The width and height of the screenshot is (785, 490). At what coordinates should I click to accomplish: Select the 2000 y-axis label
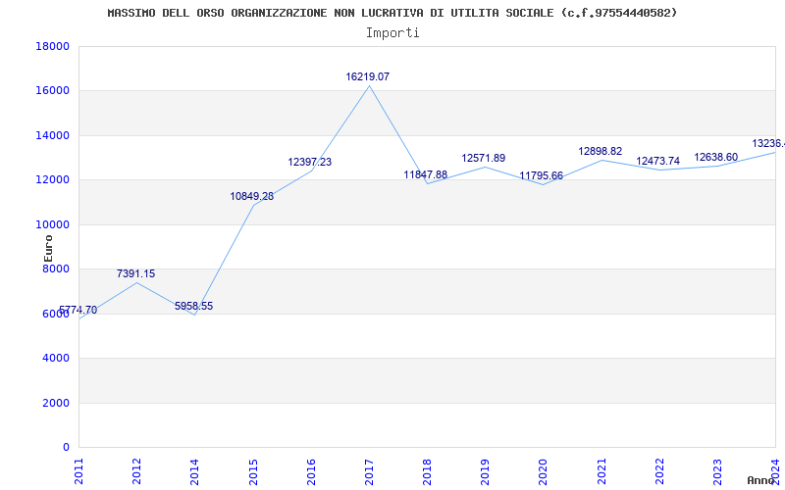coord(56,403)
